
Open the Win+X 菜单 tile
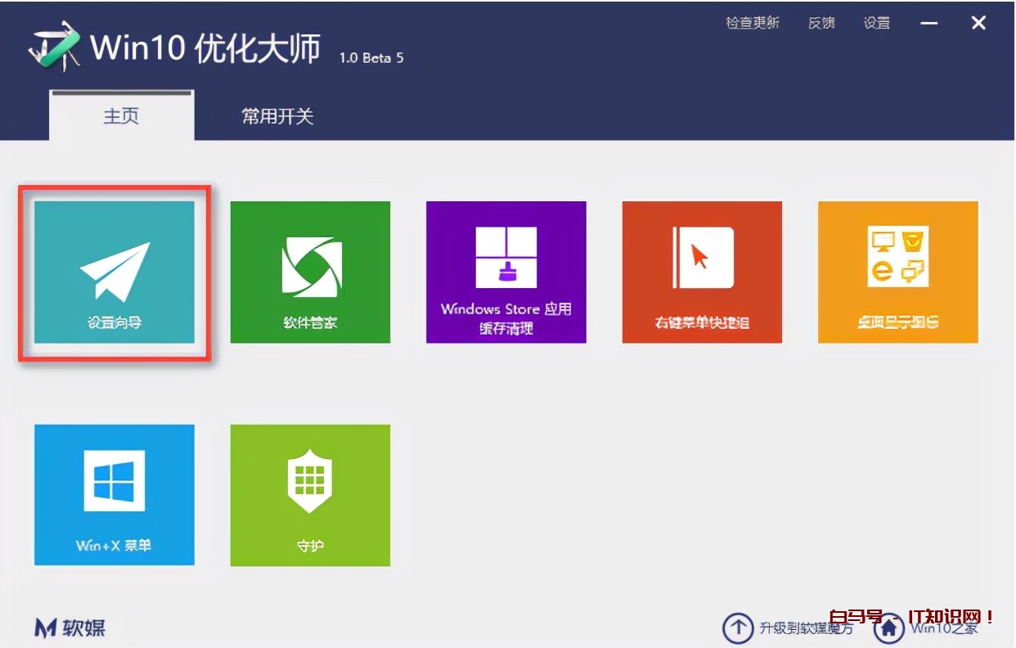point(115,494)
